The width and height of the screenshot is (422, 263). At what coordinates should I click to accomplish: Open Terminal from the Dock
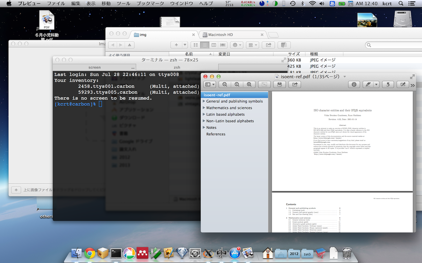point(116,253)
